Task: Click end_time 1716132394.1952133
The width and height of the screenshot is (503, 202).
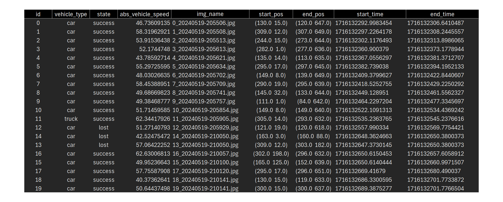Action: (436, 66)
